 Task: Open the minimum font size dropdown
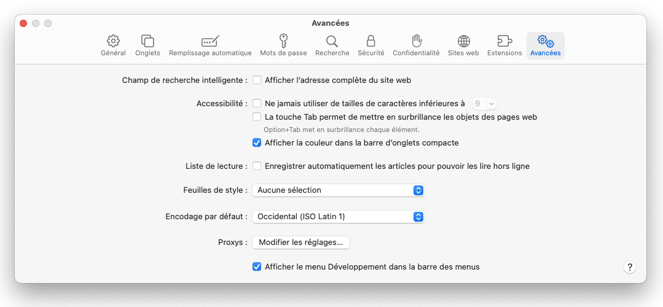click(x=485, y=104)
